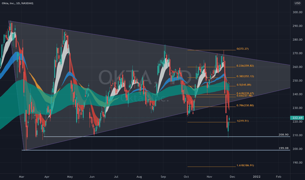Click the Oct label on time axis
Screen dimensions: 305x180
point(186,177)
